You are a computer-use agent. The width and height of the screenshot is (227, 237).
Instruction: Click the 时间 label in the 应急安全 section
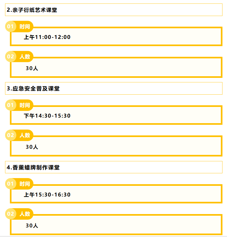[25, 105]
